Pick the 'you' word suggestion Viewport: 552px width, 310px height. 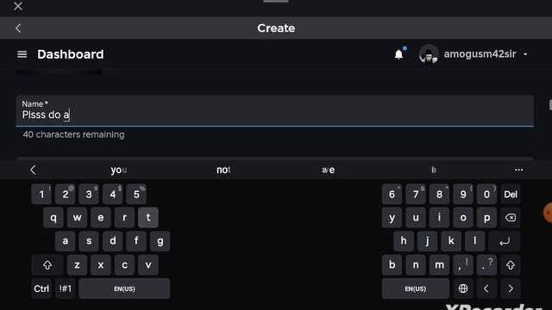pos(119,170)
